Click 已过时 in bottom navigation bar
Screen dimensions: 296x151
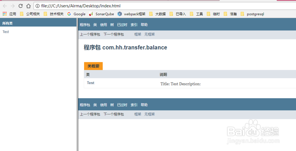point(122,105)
